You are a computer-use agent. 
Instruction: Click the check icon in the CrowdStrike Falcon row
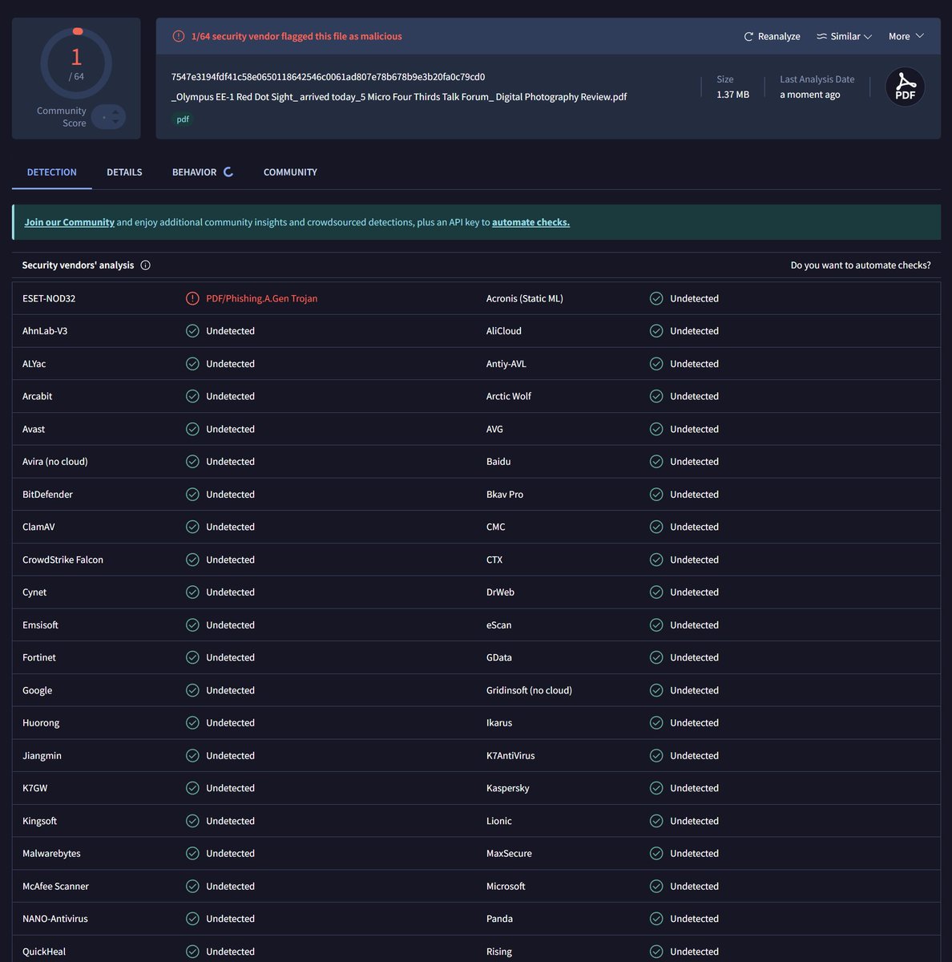[x=192, y=560]
